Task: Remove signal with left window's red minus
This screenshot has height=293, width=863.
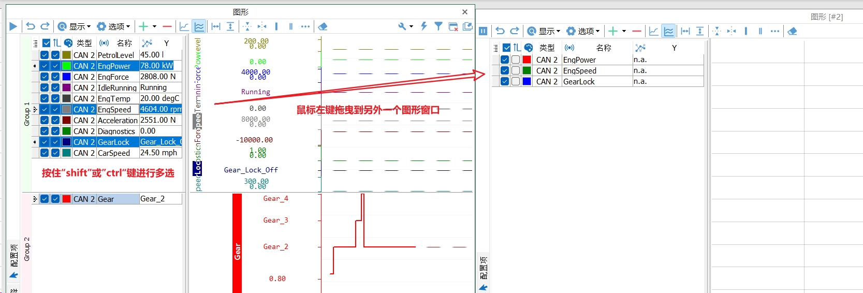Action: pyautogui.click(x=167, y=26)
